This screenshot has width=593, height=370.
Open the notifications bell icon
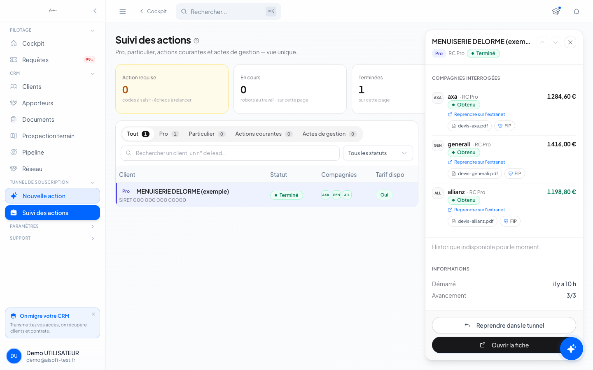577,12
